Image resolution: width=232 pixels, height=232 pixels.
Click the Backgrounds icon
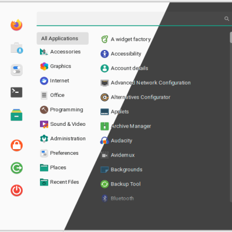click(104, 169)
